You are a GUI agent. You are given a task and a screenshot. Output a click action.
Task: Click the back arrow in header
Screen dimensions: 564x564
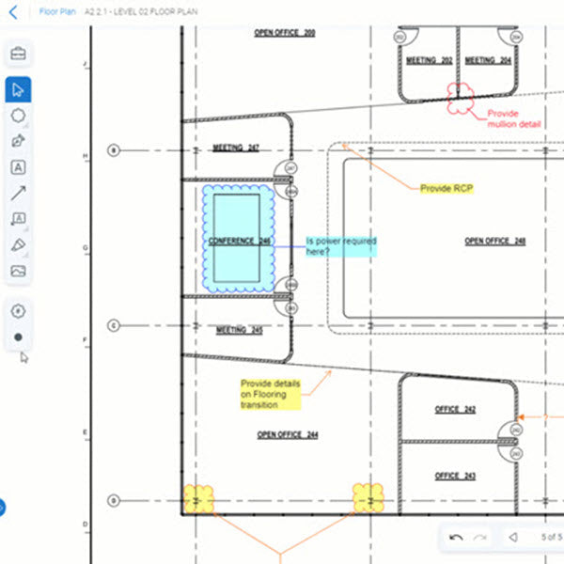[x=13, y=13]
